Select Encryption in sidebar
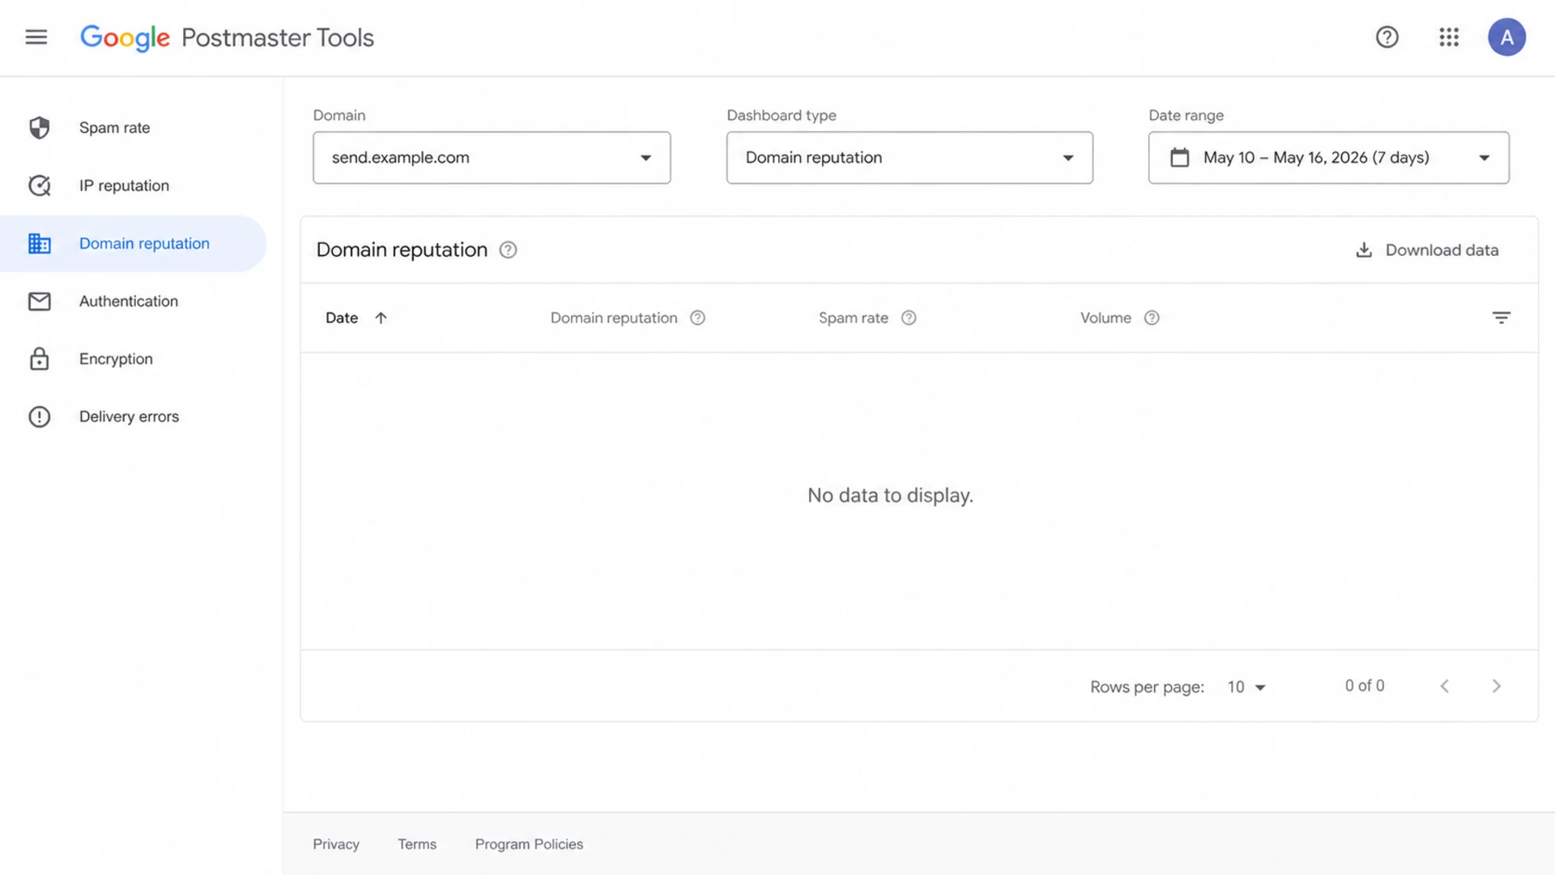 134,359
